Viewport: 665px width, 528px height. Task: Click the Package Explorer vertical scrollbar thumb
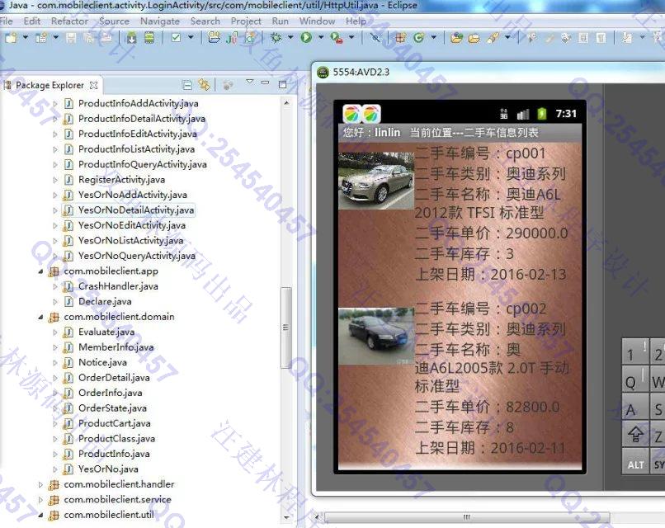pos(286,328)
